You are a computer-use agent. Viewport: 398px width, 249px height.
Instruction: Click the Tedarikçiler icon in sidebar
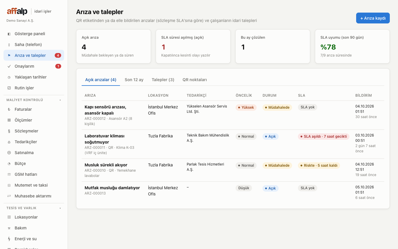tap(9, 142)
